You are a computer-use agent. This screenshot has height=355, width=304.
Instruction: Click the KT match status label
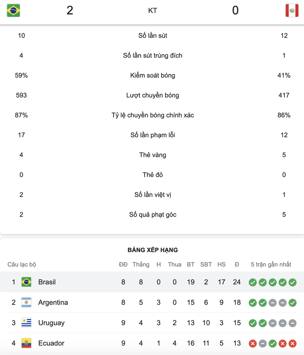[x=152, y=10]
